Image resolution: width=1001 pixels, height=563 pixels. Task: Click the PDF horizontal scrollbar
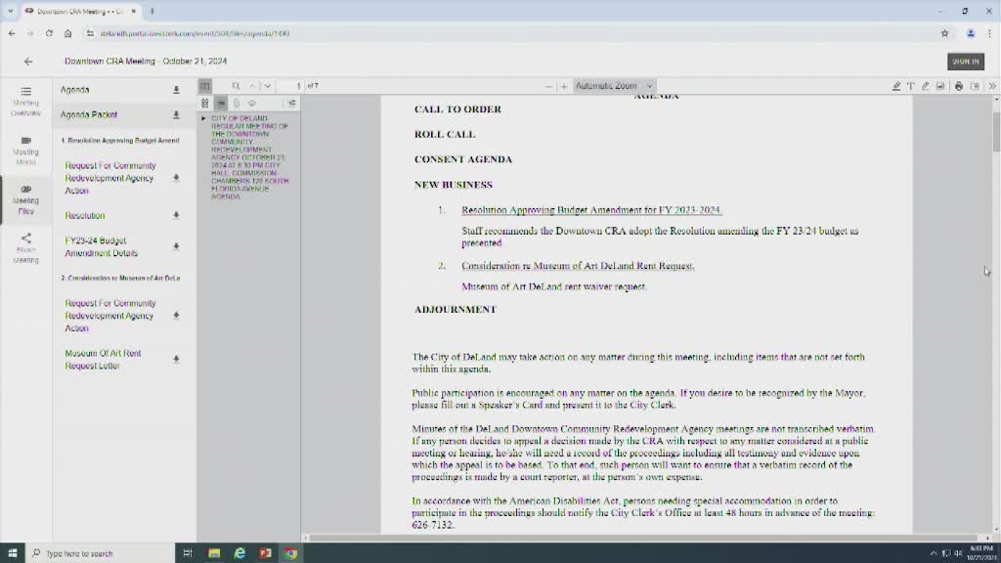pyautogui.click(x=643, y=539)
